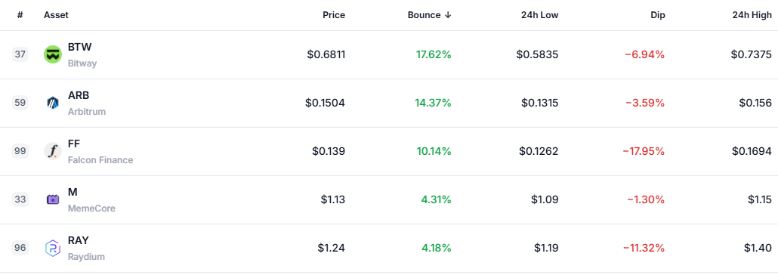Sort by the Asset column header
The width and height of the screenshot is (778, 275).
[x=56, y=15]
